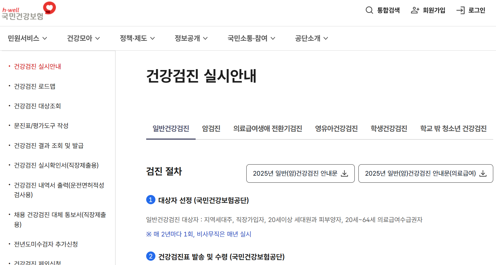Viewport: 496px width, 265px height.
Task: Open 문진표/평가도구 작성 sidebar link
Action: (x=41, y=126)
